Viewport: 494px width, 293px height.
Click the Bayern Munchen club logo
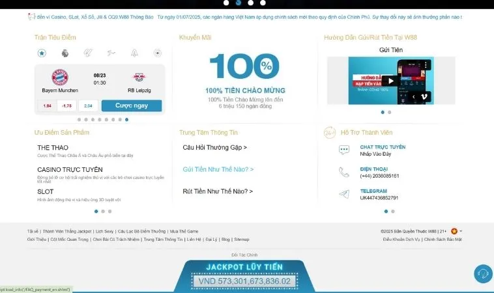(x=60, y=77)
